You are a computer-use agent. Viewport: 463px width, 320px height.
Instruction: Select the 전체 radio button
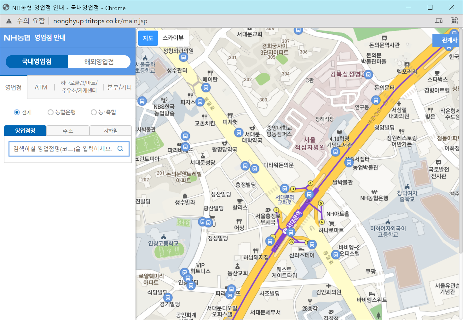[17, 112]
